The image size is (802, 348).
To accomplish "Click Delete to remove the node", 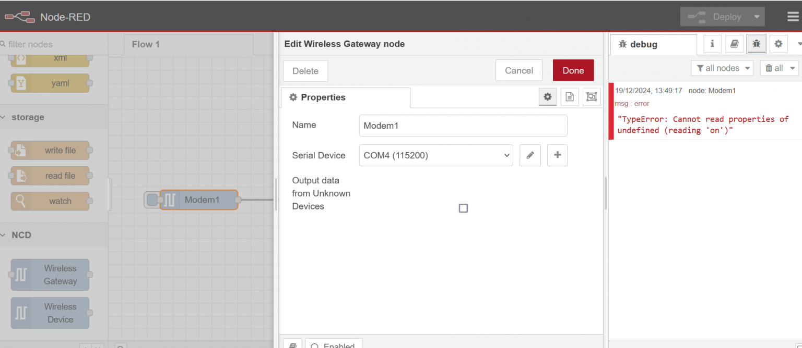I will coord(305,70).
